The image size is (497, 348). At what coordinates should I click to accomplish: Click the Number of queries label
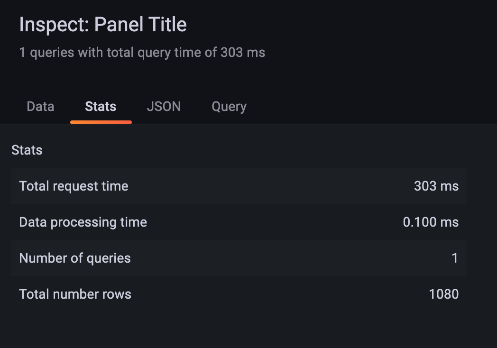click(74, 258)
